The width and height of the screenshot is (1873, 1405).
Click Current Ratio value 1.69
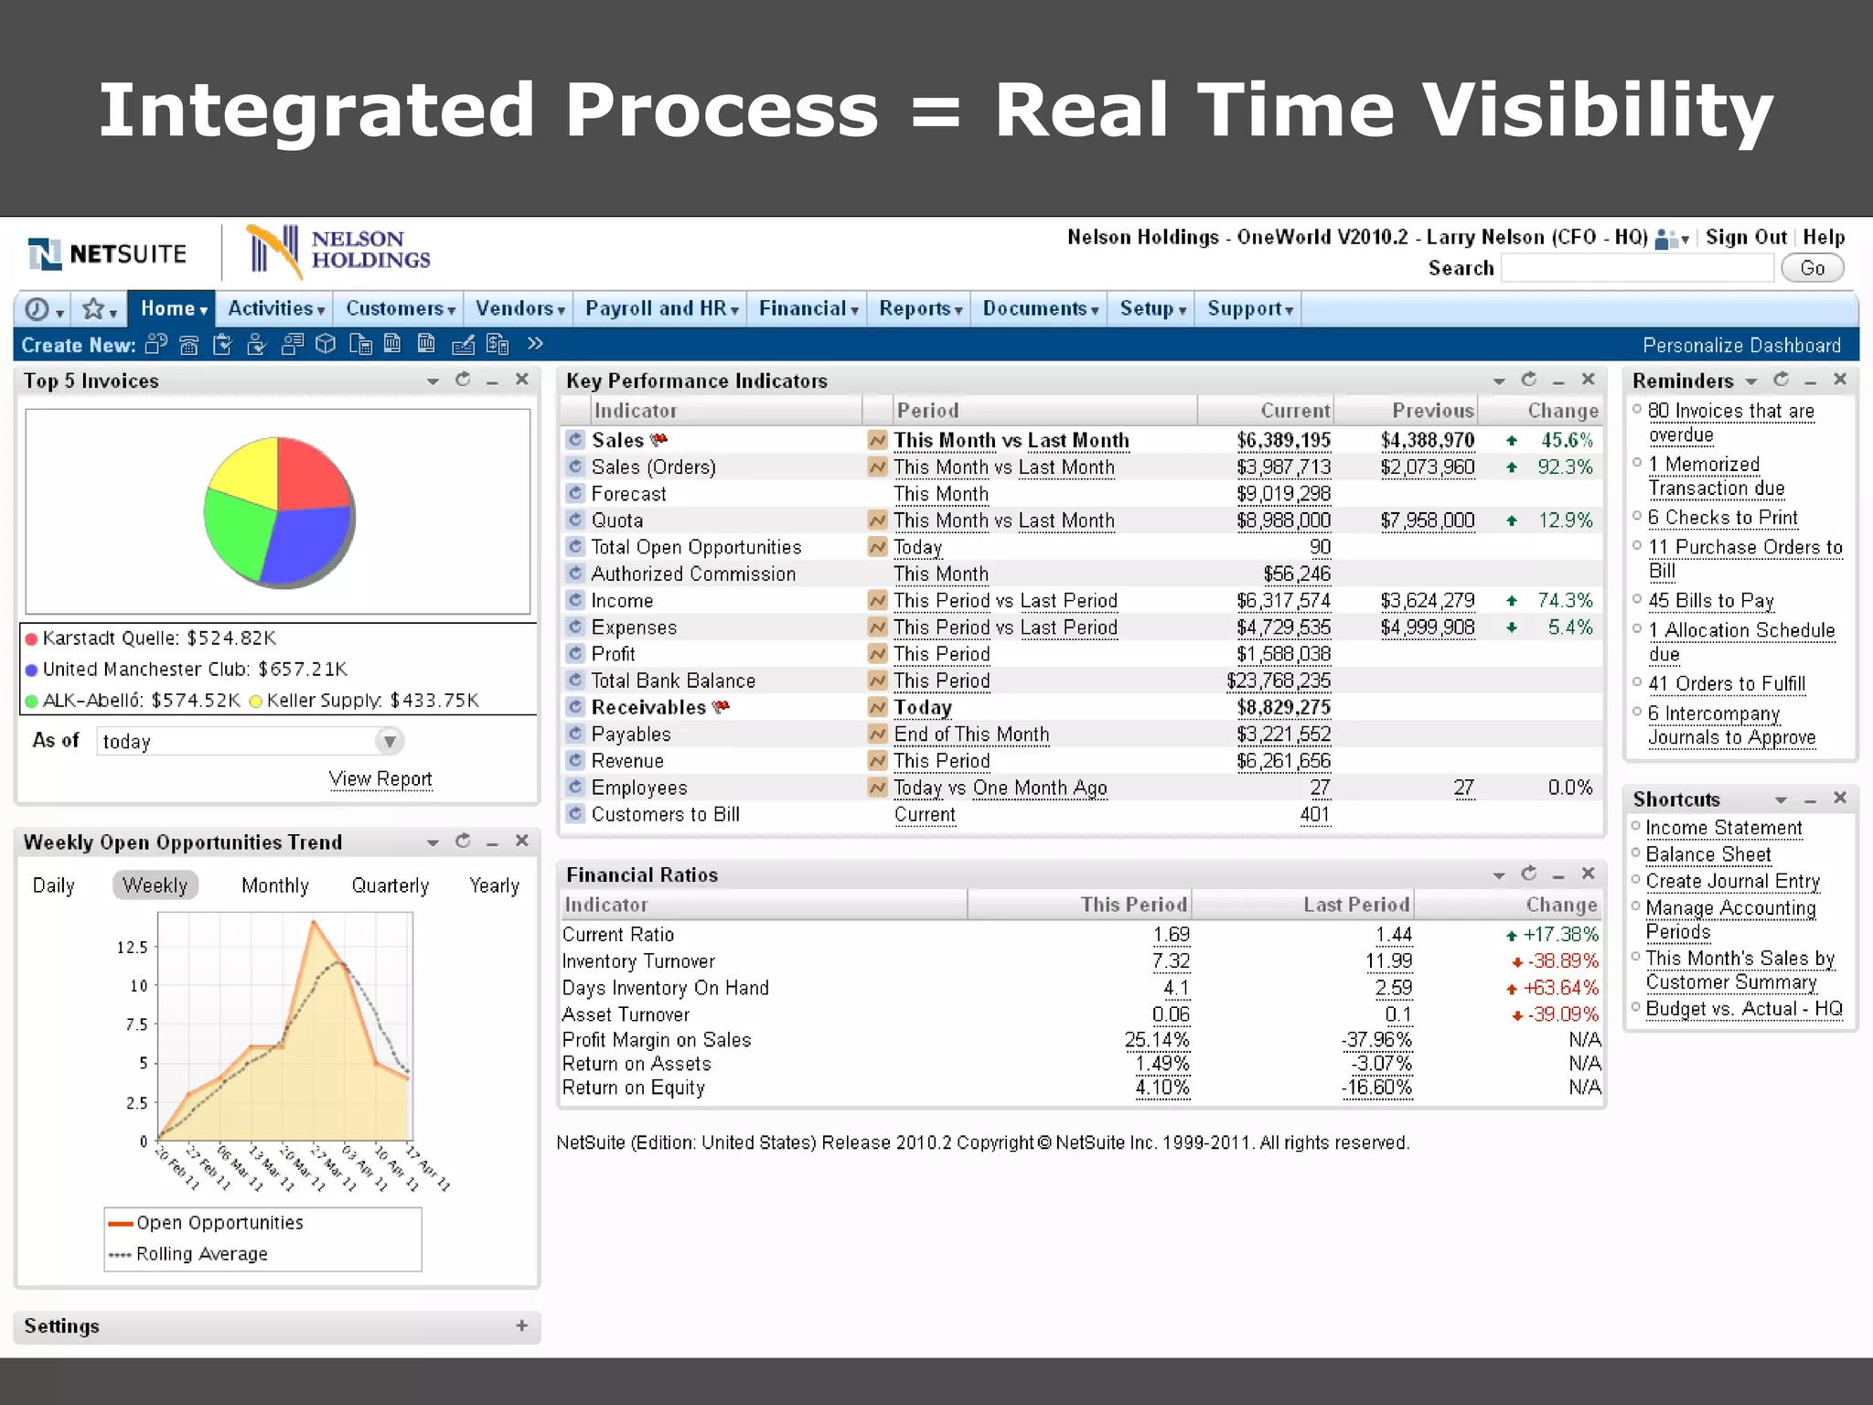[1171, 934]
